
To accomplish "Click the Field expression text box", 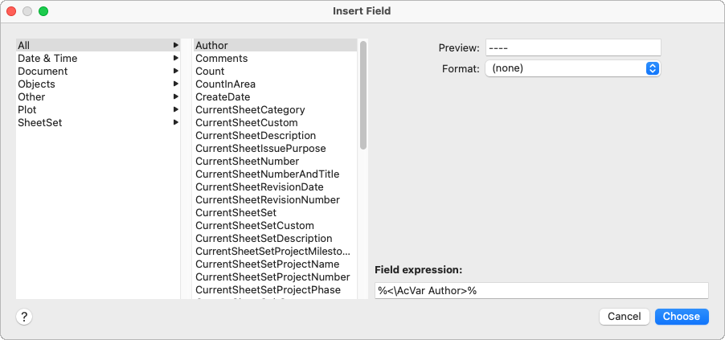I will tap(541, 290).
